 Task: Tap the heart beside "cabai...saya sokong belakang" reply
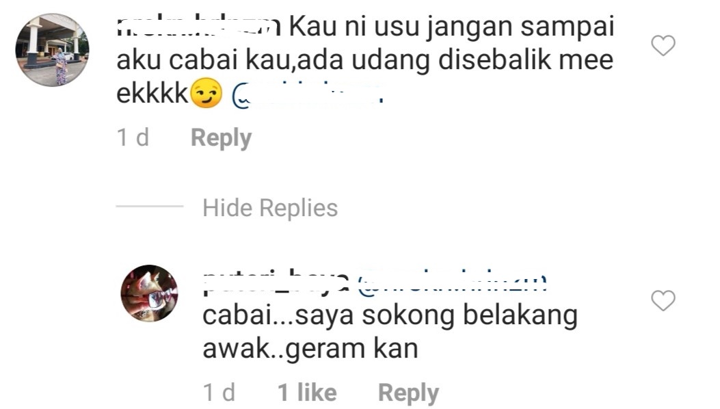[663, 300]
